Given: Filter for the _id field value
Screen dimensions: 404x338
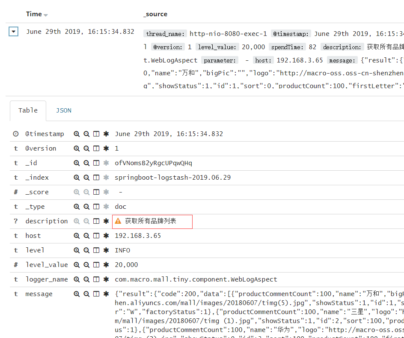Looking at the screenshot, I should pyautogui.click(x=76, y=163).
